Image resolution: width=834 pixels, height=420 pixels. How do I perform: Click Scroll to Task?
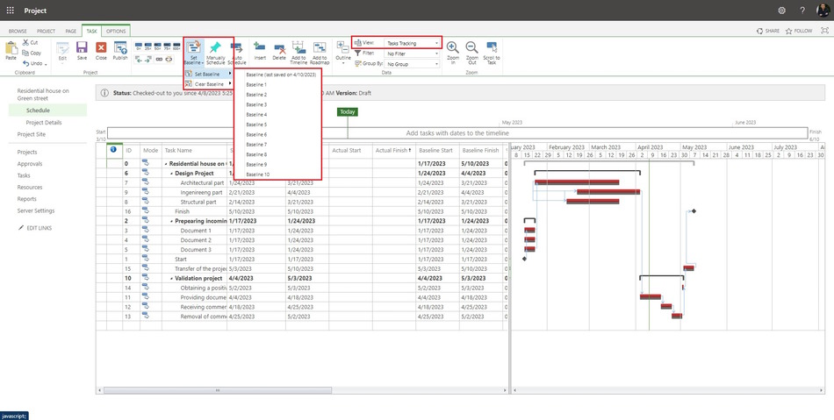[x=492, y=52]
